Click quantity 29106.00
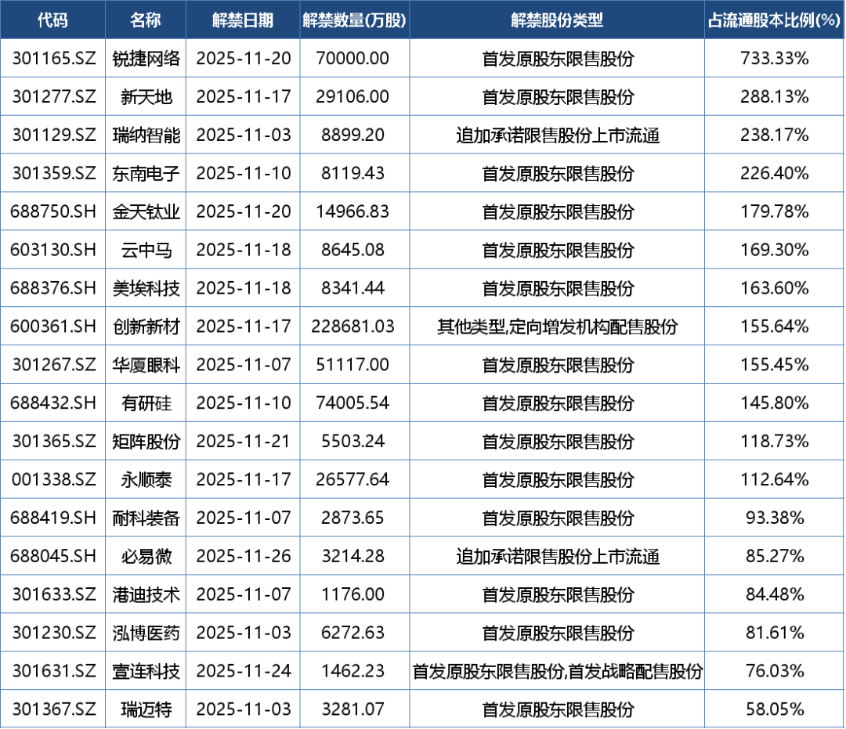Viewport: 846px width, 729px height. (352, 96)
